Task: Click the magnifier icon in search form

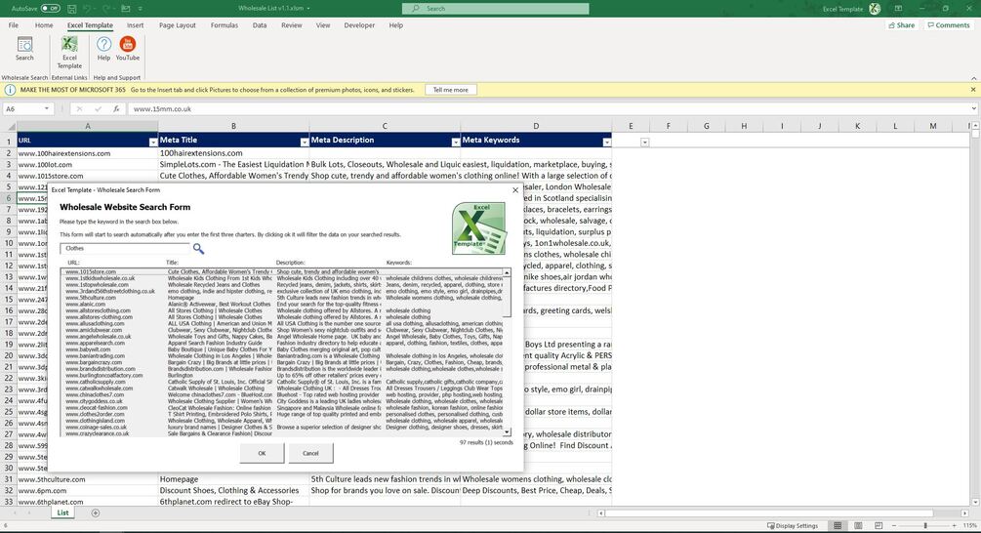Action: 198,248
